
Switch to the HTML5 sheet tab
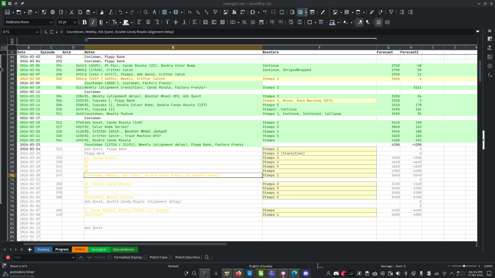click(x=80, y=250)
